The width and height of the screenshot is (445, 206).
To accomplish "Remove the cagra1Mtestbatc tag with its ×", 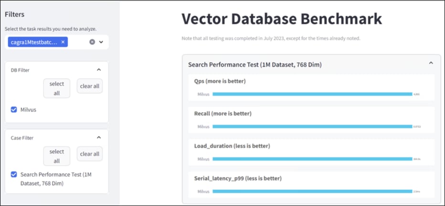I will coord(63,42).
